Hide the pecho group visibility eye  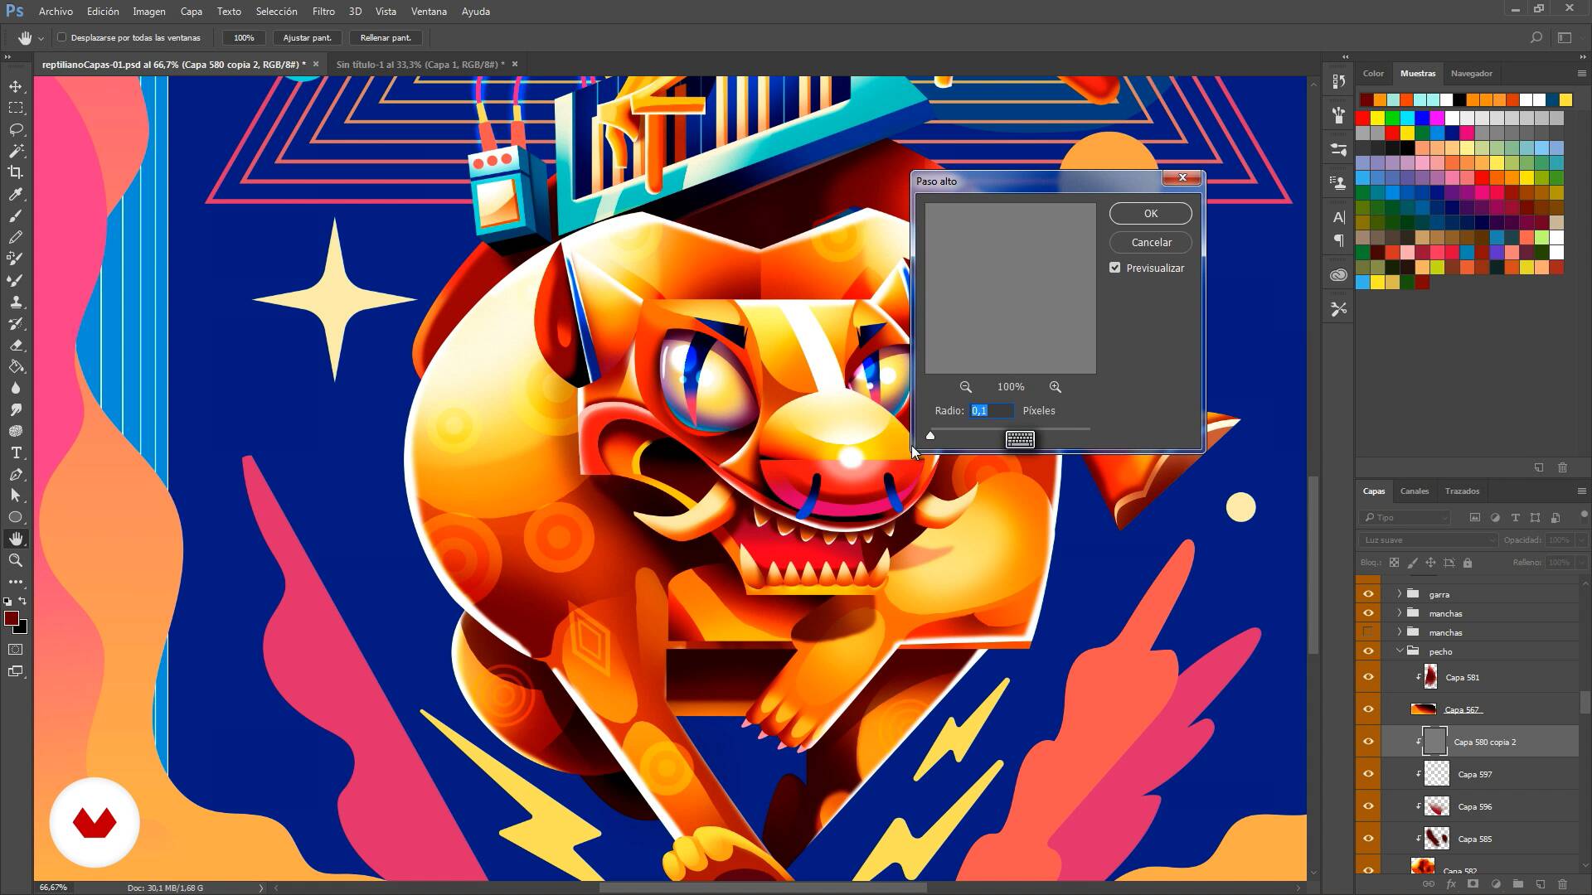[x=1368, y=651]
